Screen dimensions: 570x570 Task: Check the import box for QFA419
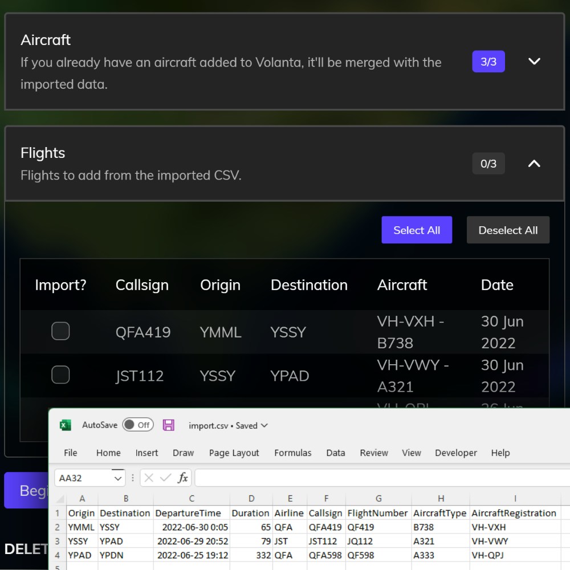coord(60,331)
